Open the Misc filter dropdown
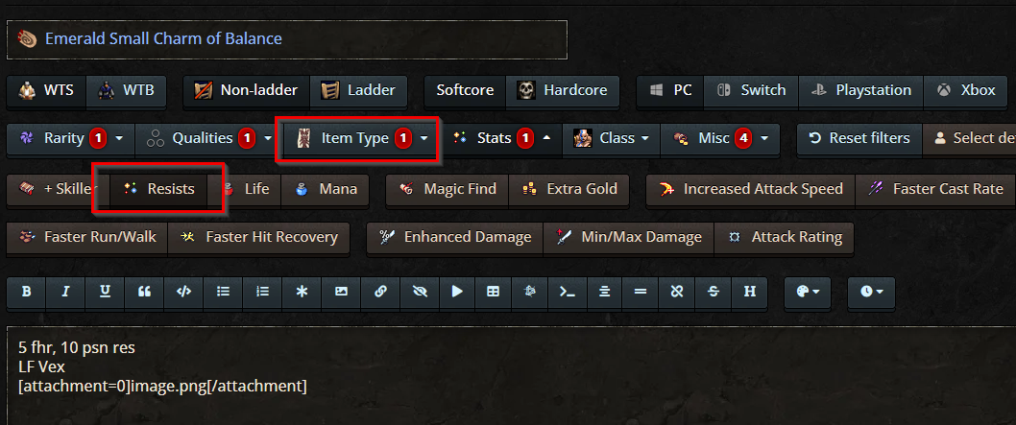The width and height of the screenshot is (1016, 425). coord(719,138)
